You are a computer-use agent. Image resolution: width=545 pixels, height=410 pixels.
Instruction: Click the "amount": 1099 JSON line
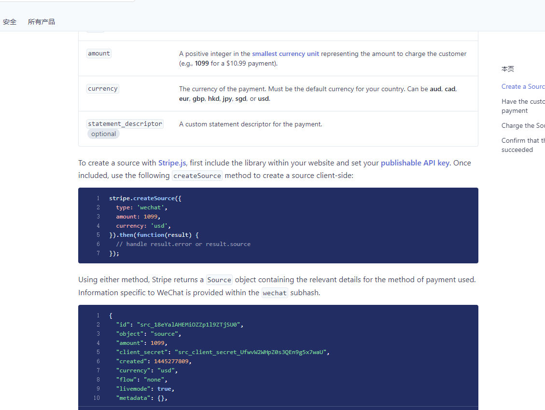(x=142, y=343)
